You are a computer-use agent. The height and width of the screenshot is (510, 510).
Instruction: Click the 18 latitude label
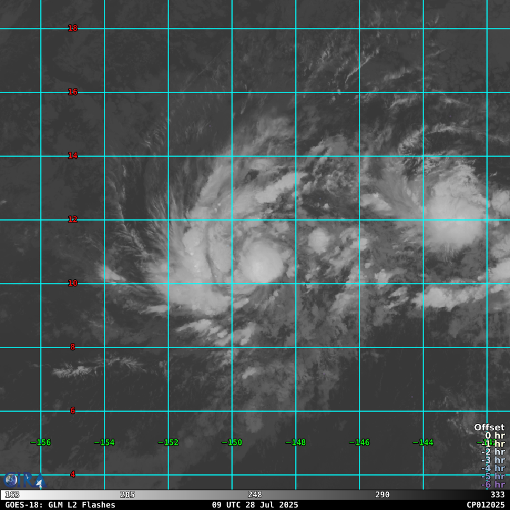coord(73,28)
